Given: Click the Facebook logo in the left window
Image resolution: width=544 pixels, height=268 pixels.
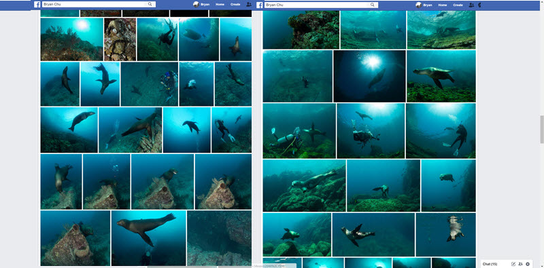Looking at the screenshot, I should click(37, 5).
